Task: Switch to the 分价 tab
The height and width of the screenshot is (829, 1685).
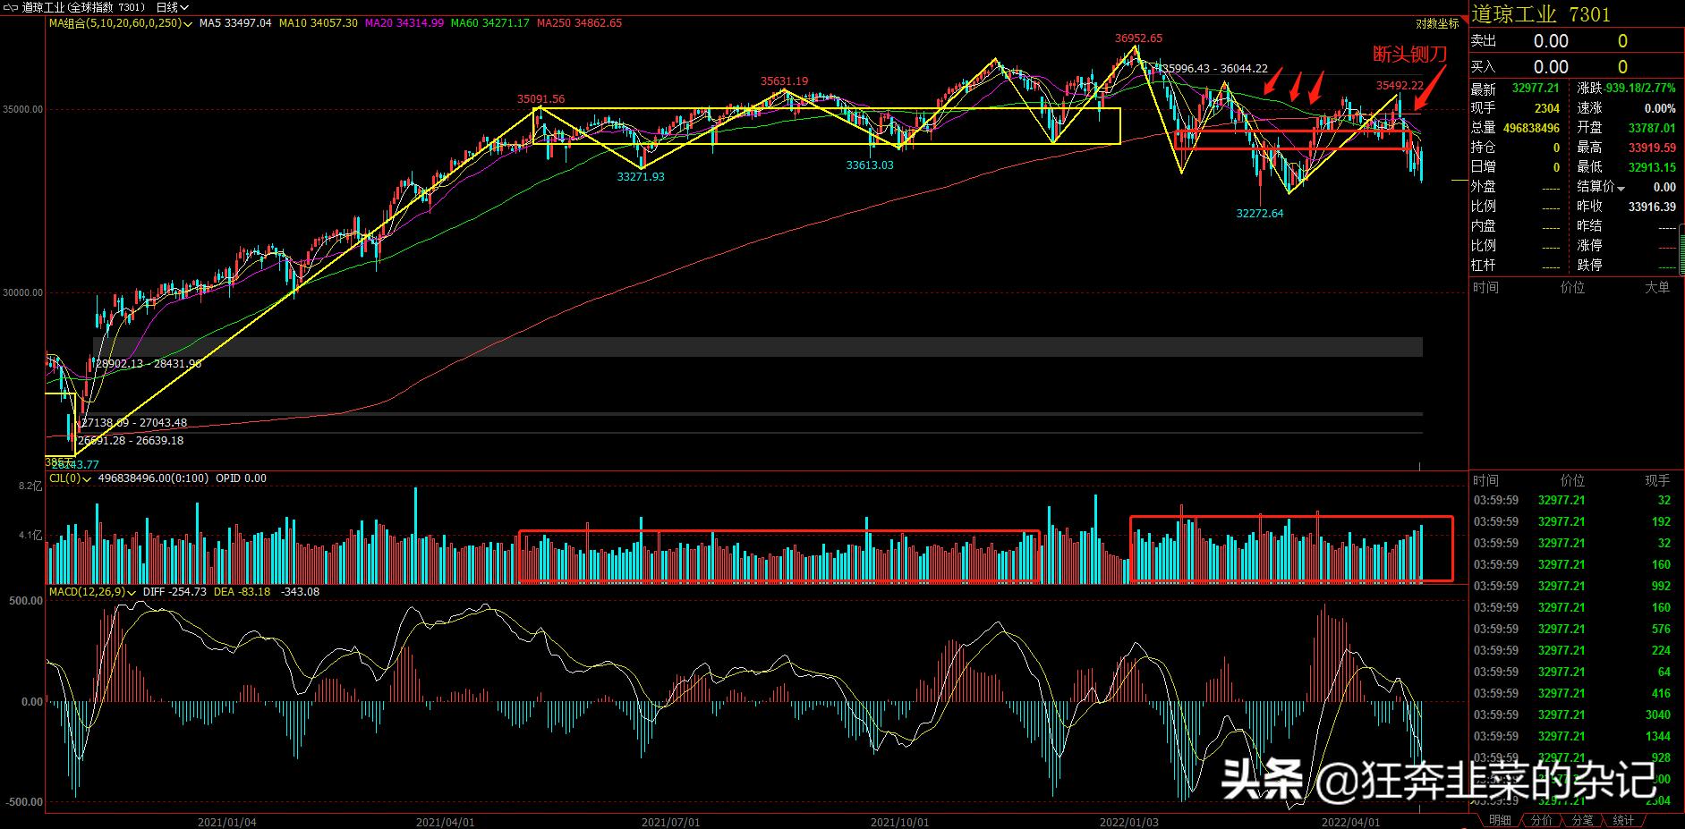Action: point(1541,820)
